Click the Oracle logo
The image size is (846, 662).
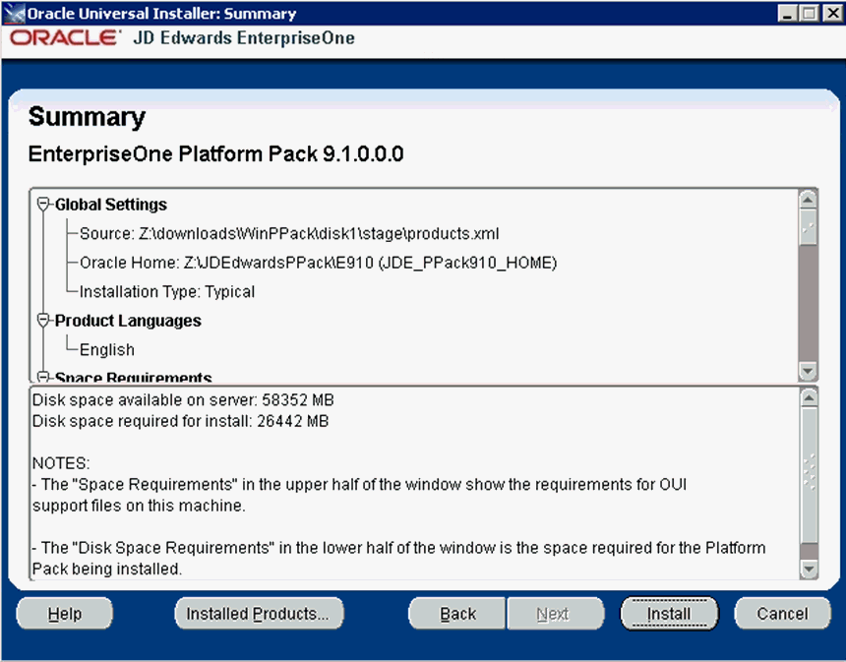65,37
